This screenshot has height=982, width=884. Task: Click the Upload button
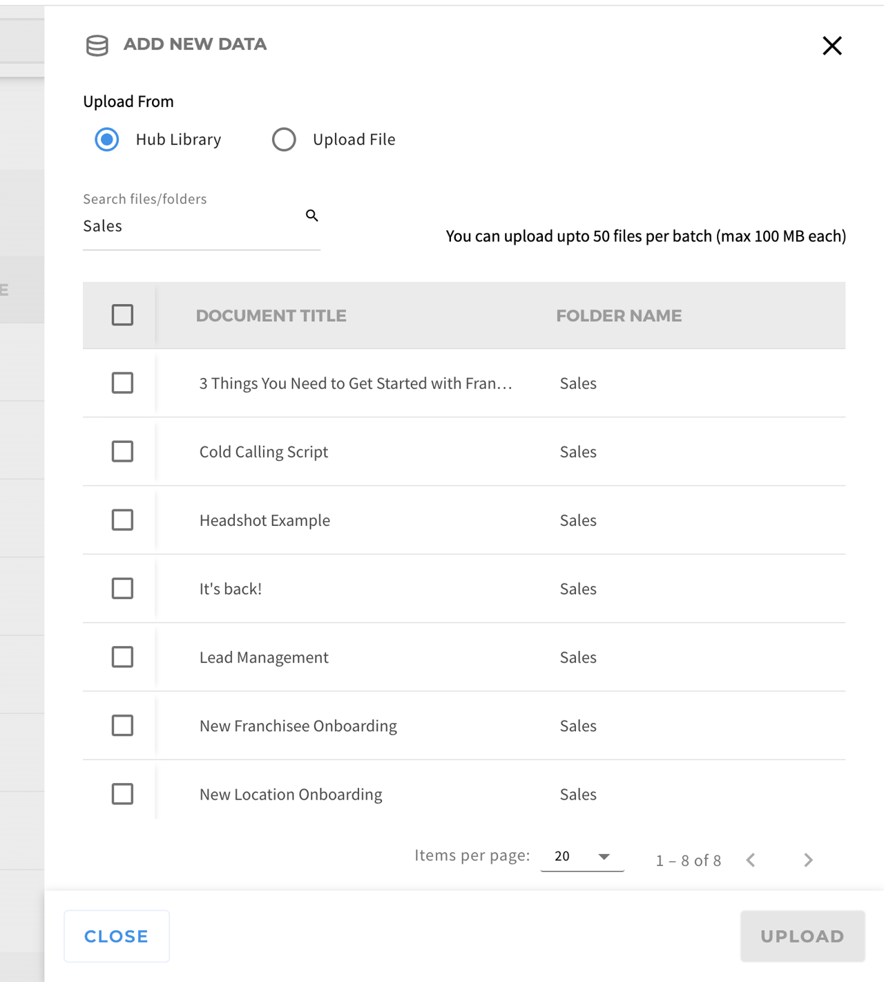(802, 936)
